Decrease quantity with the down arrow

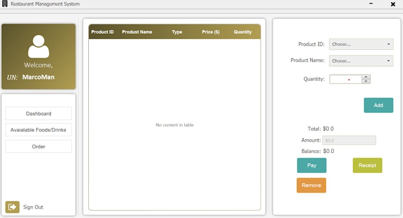click(366, 81)
